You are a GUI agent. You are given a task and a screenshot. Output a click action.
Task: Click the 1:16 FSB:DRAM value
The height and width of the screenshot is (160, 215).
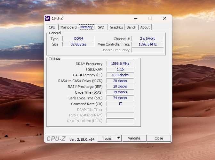(x=120, y=69)
